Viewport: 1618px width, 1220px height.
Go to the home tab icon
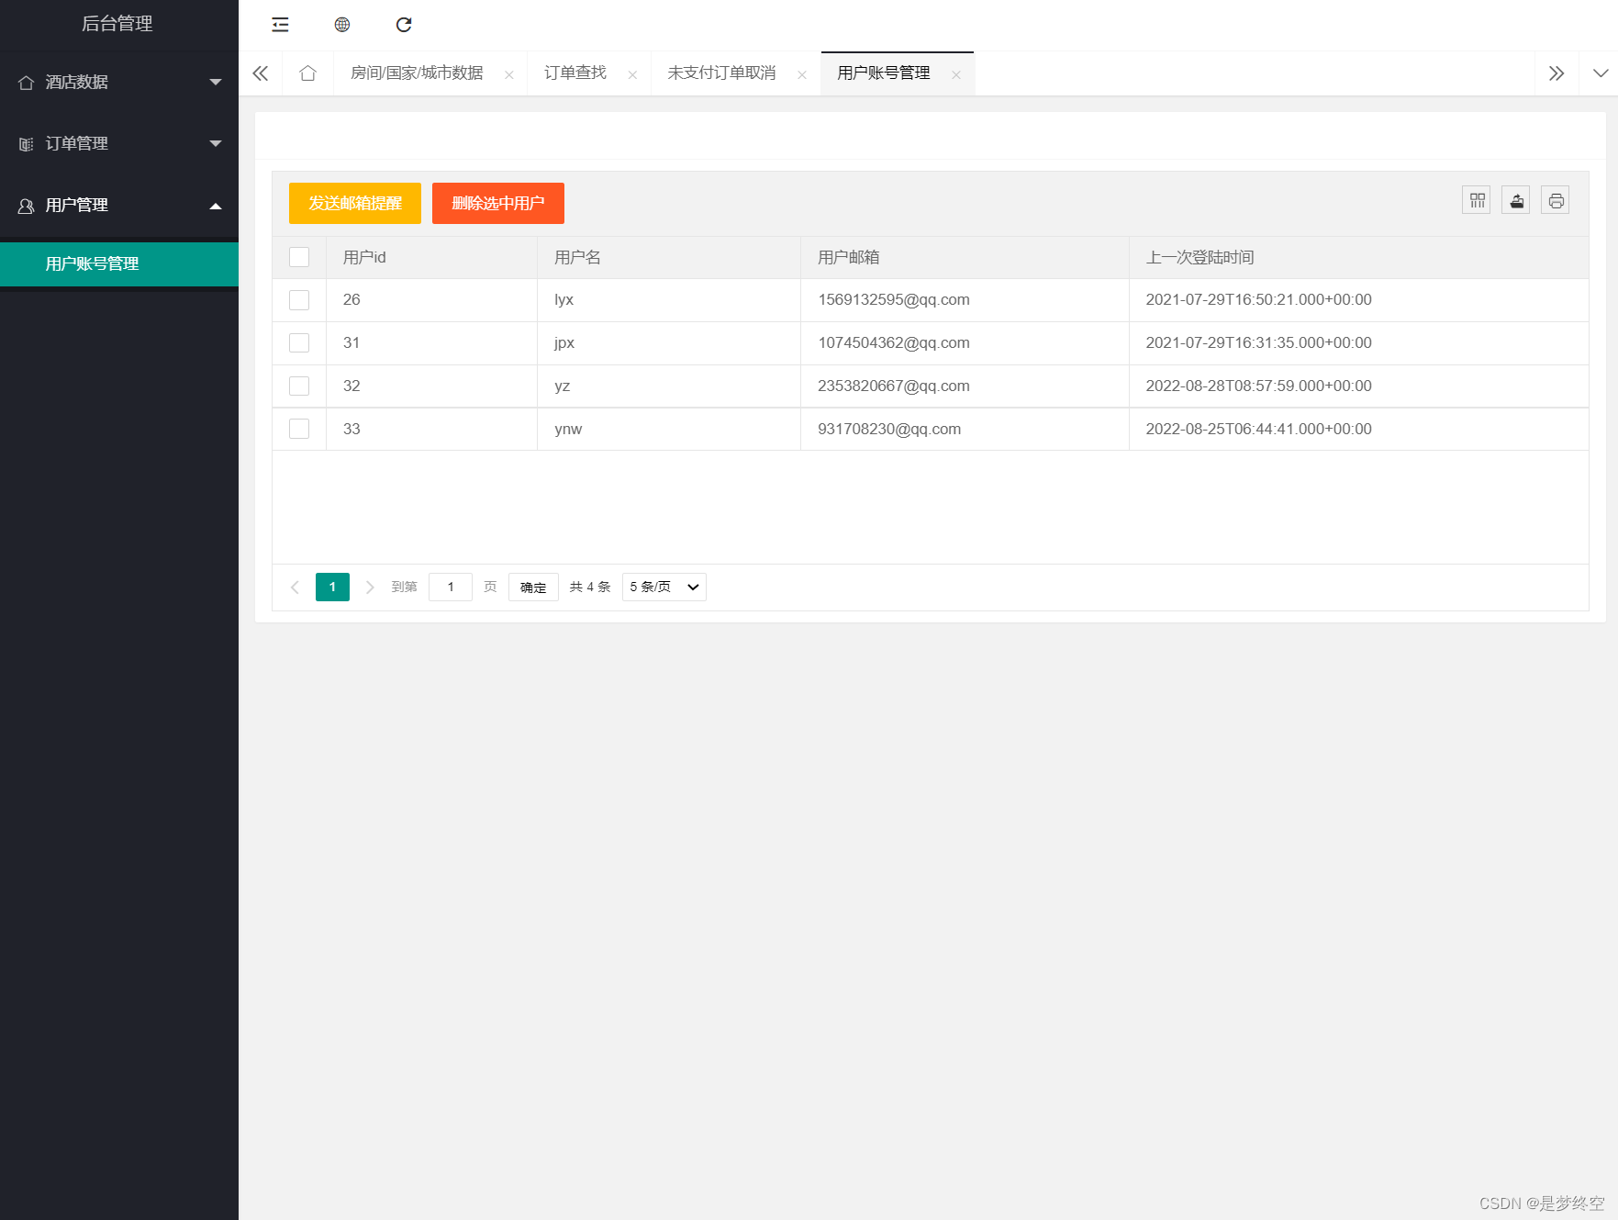click(307, 73)
